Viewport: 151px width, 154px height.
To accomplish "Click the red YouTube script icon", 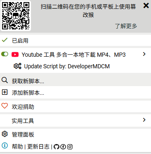I will pos(15,55).
